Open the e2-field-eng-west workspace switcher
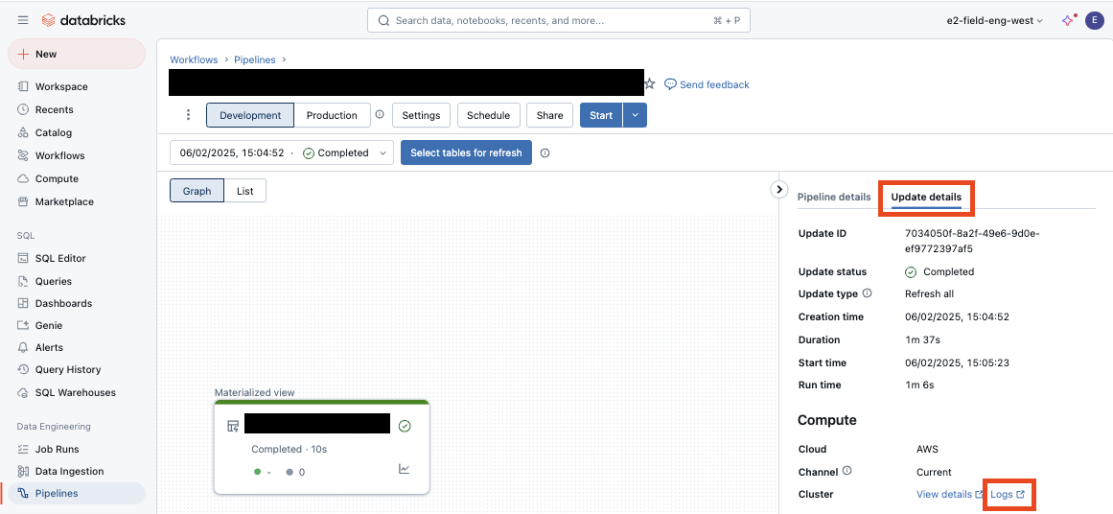Screen dimensions: 1113x514 994,20
